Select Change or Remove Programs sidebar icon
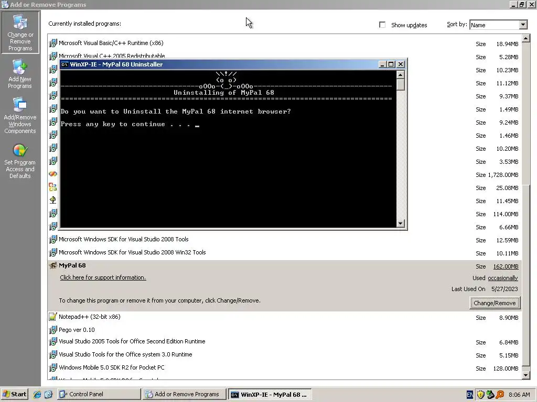The image size is (537, 402). [x=20, y=32]
